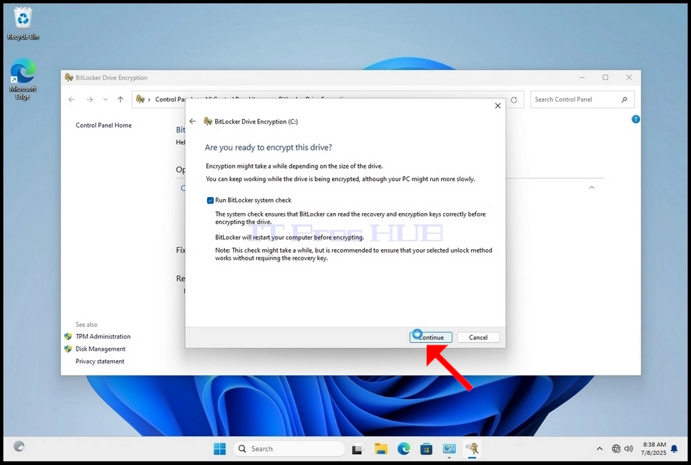Viewport: 691px width, 465px height.
Task: Click BitLocker key icon in address bar
Action: coord(140,99)
